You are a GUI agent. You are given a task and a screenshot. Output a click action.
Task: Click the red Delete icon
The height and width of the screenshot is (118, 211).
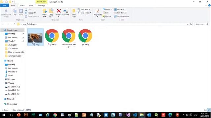[59, 11]
